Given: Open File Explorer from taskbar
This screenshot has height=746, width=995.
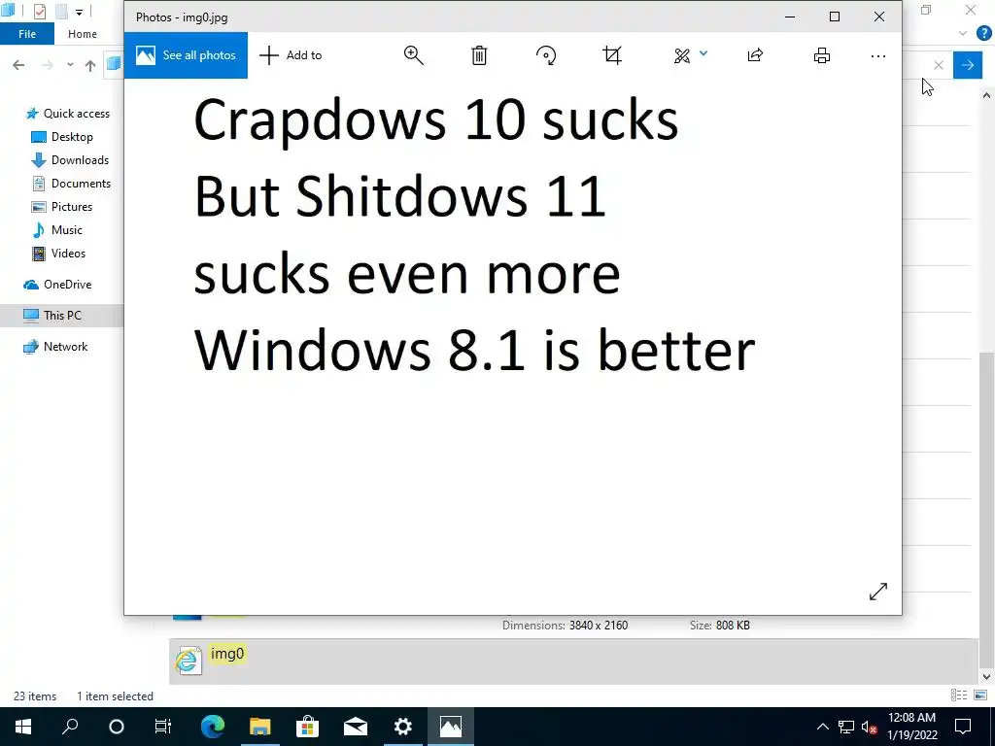Looking at the screenshot, I should (x=260, y=727).
